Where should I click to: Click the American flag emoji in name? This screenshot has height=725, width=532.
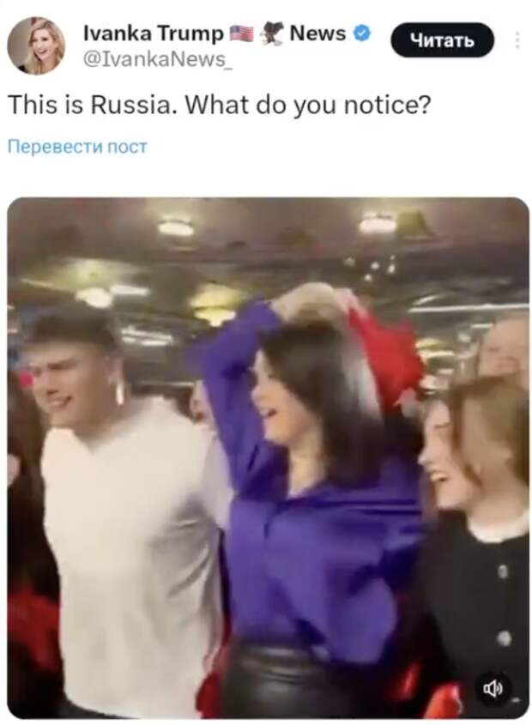(x=242, y=33)
